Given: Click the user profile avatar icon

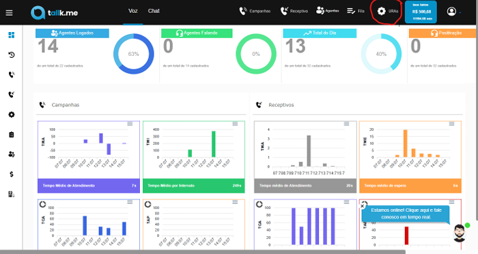Looking at the screenshot, I should click(451, 12).
